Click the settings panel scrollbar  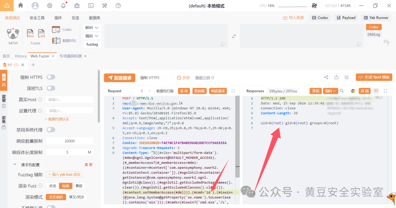99,96
